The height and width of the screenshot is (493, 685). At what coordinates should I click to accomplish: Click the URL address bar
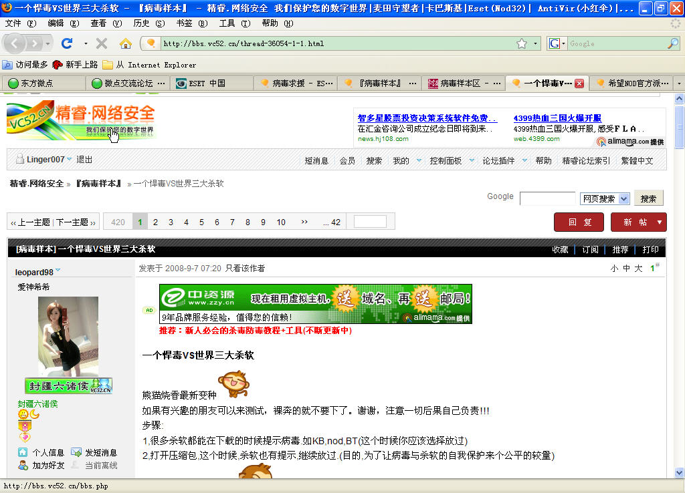[336, 43]
